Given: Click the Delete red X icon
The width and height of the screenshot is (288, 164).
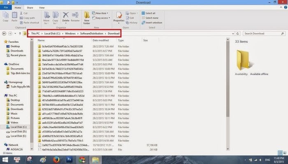Looking at the screenshot, I should (65, 18).
